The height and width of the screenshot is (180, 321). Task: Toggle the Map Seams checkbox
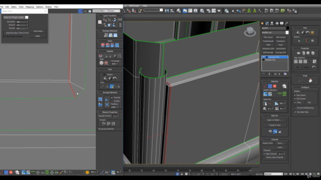point(295,95)
